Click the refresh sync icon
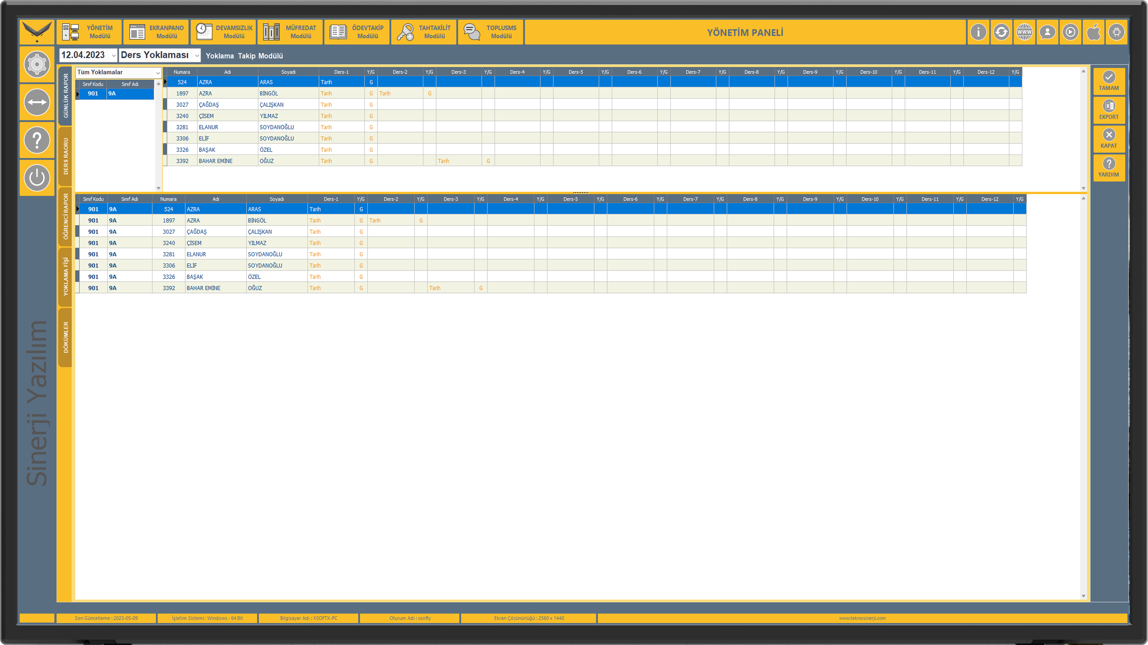 1001,32
